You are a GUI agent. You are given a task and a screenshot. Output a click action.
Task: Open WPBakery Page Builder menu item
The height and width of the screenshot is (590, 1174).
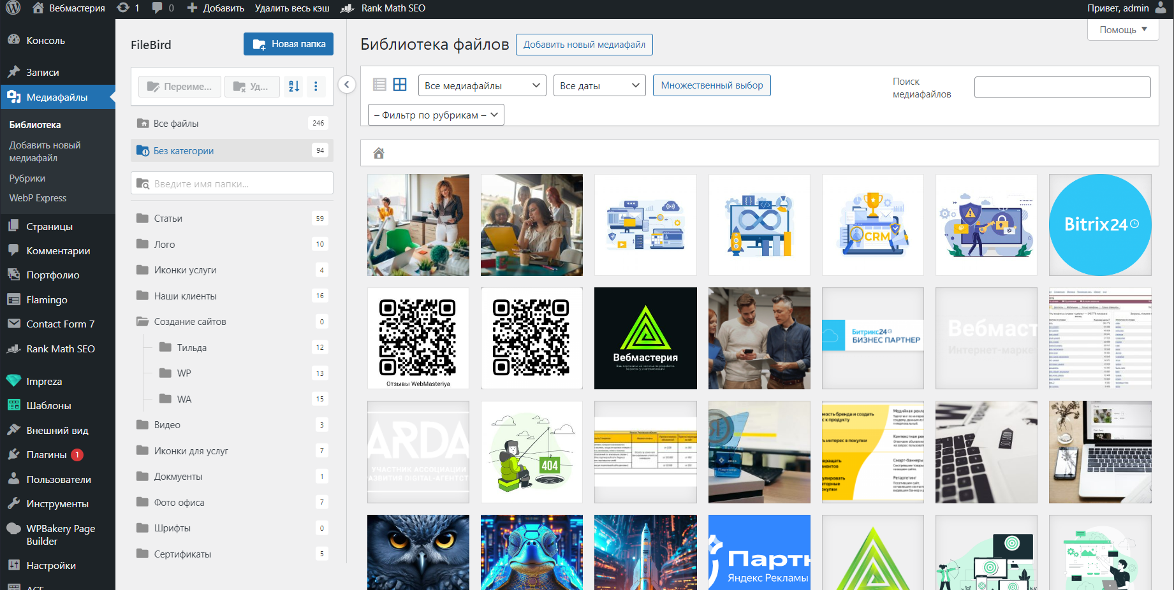(57, 535)
